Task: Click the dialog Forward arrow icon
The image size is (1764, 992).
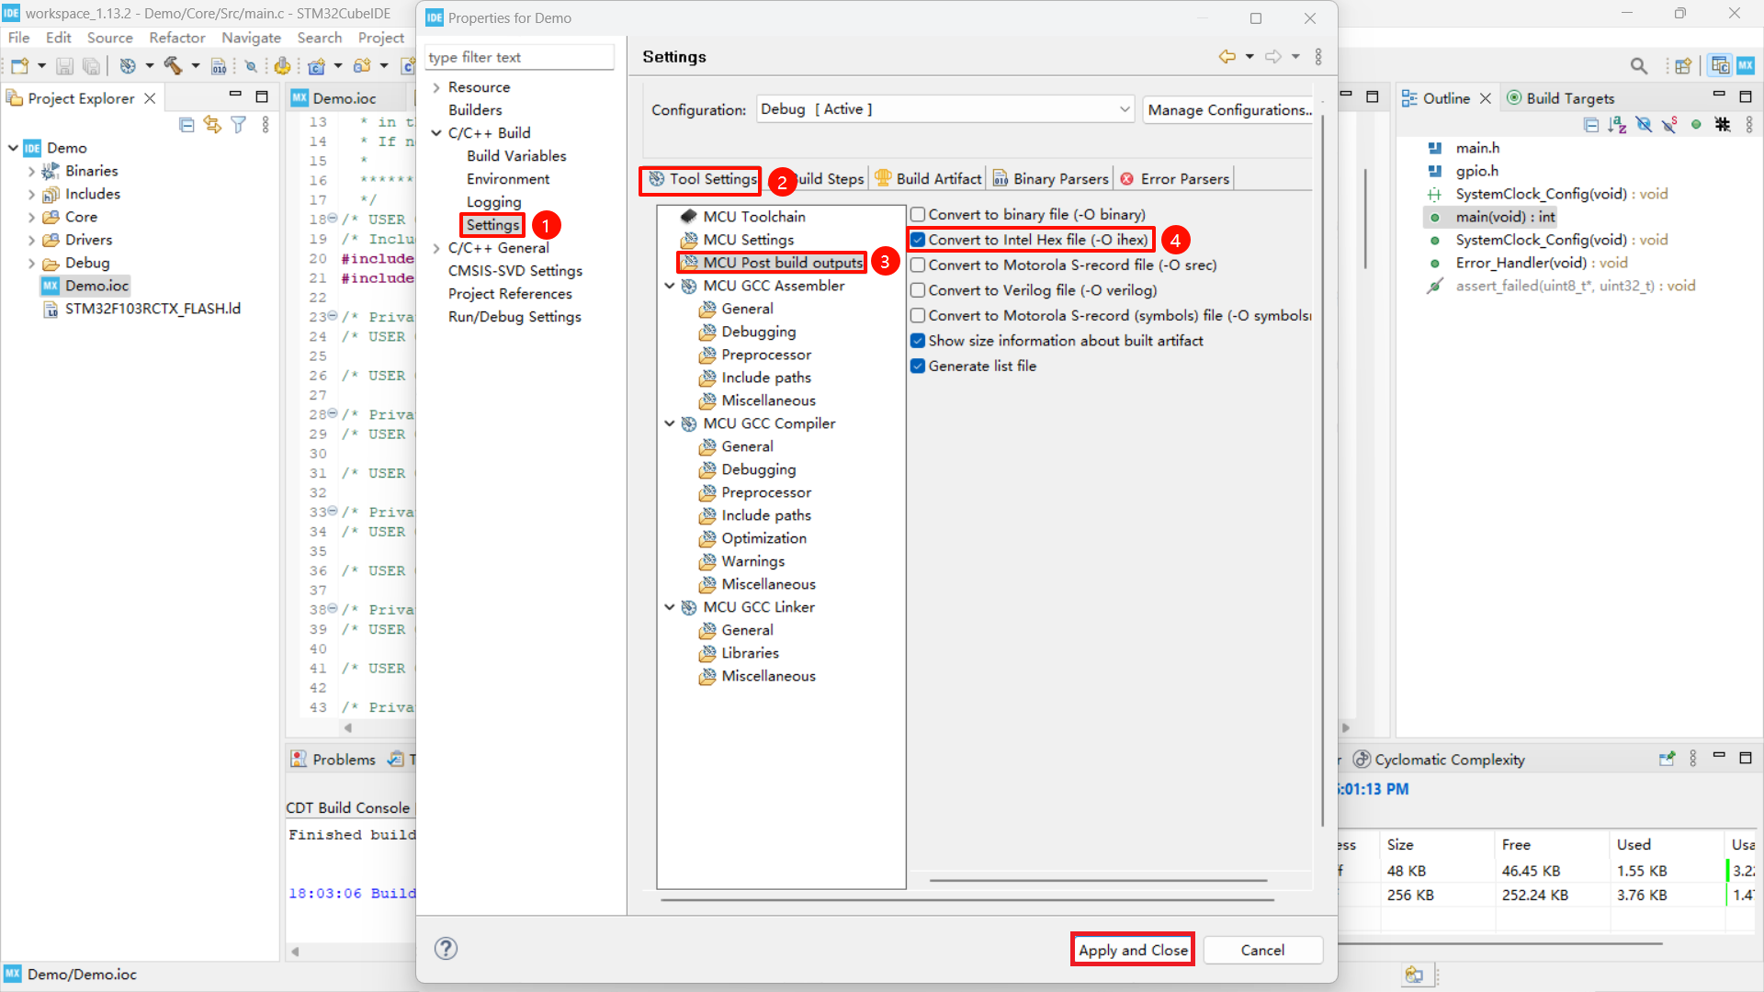Action: click(1272, 57)
